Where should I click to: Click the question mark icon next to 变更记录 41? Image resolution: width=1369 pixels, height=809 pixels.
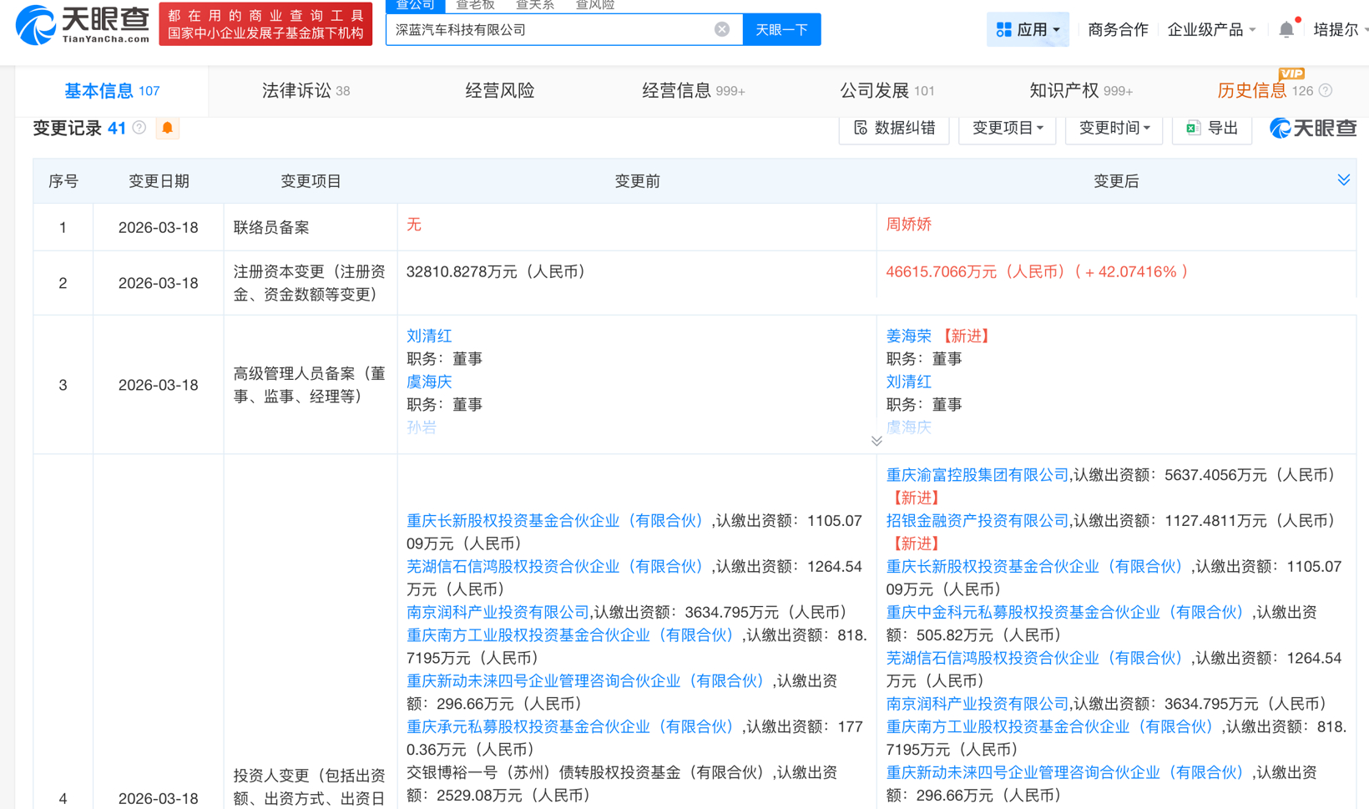(x=139, y=128)
